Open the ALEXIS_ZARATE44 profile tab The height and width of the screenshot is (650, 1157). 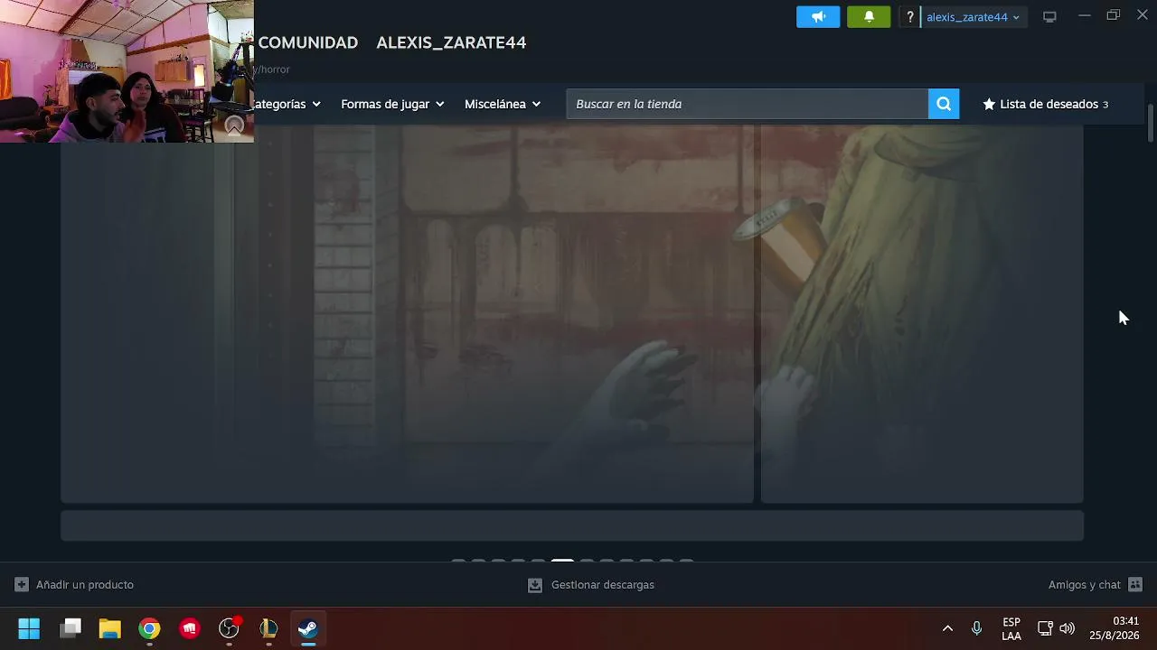(451, 42)
